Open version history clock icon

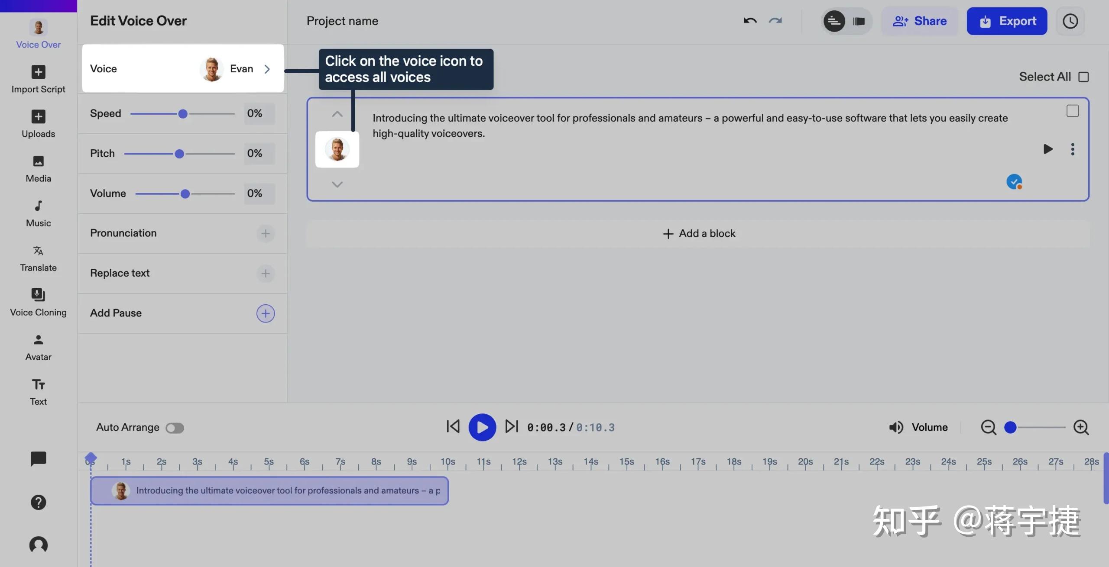click(x=1070, y=21)
